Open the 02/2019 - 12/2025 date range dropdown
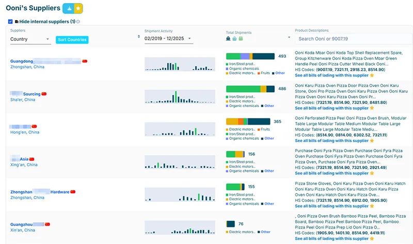Viewport: 413px width, 244px height. (168, 39)
